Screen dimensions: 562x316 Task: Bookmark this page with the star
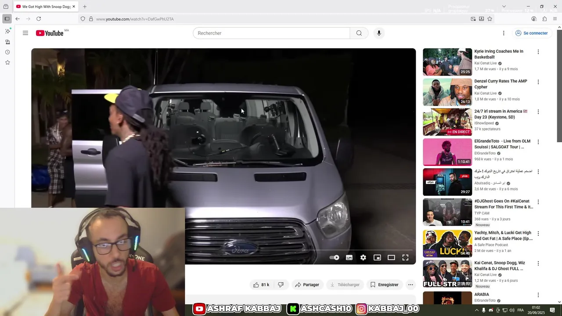click(490, 19)
